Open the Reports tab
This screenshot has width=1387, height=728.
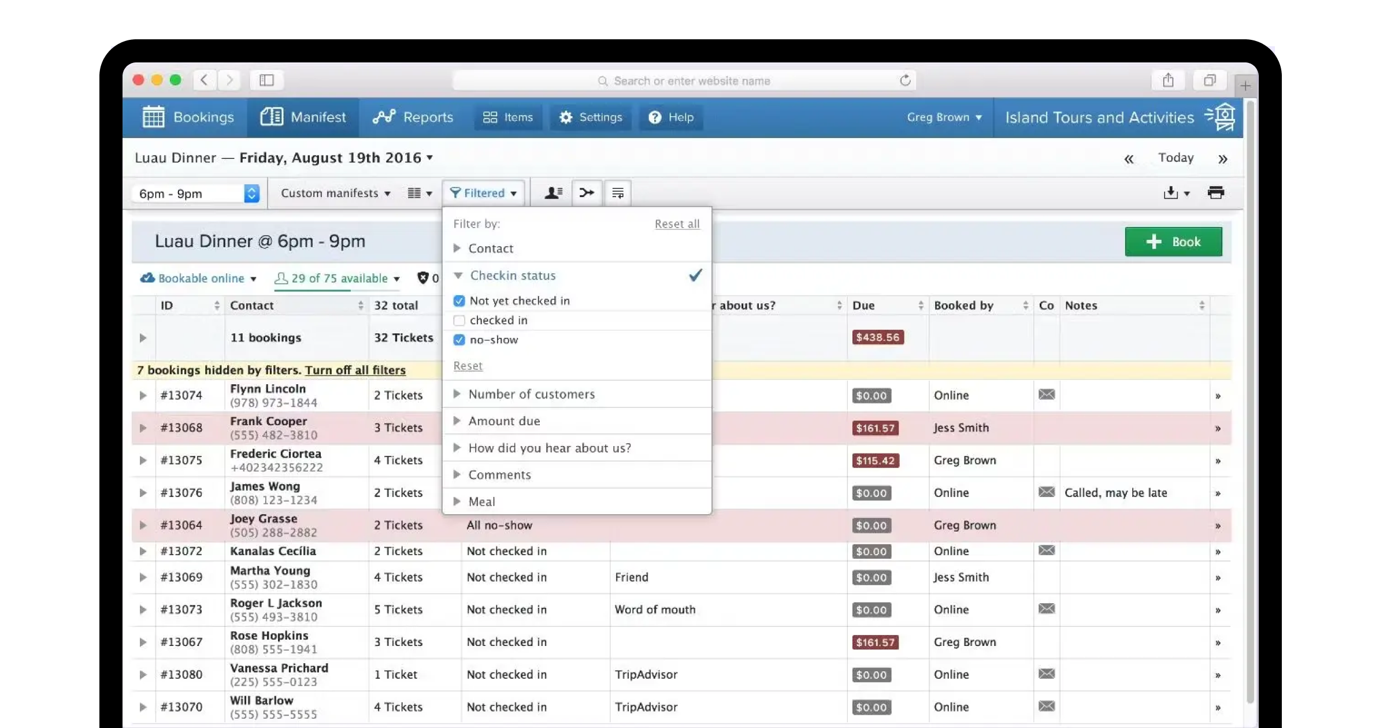tap(413, 117)
